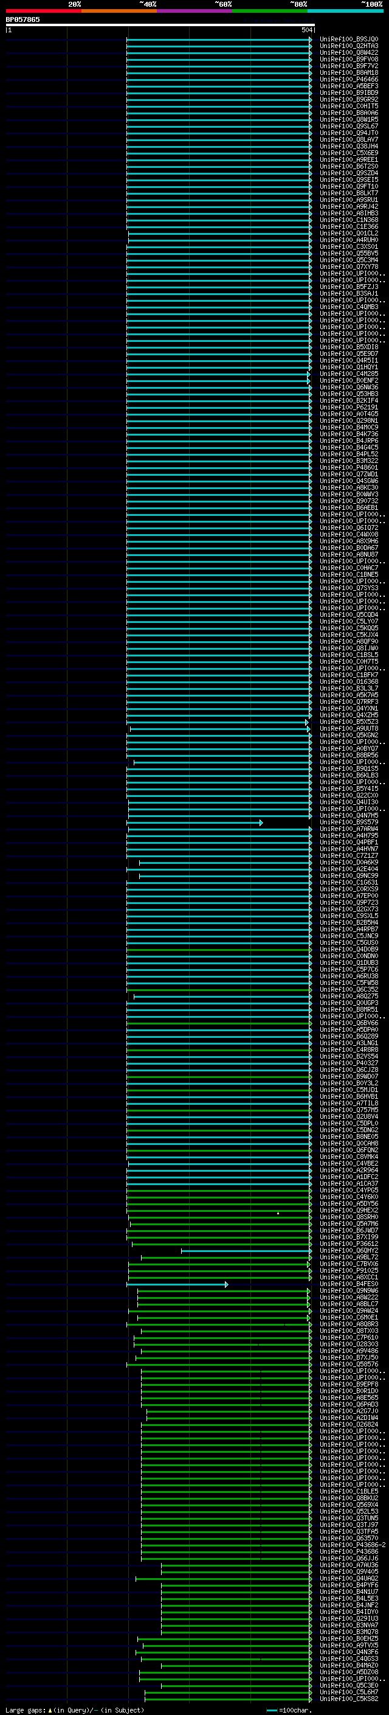The height and width of the screenshot is (1715, 389).
Task: Select hit label UniRef100_Q4D0B9
Action: click(x=348, y=950)
